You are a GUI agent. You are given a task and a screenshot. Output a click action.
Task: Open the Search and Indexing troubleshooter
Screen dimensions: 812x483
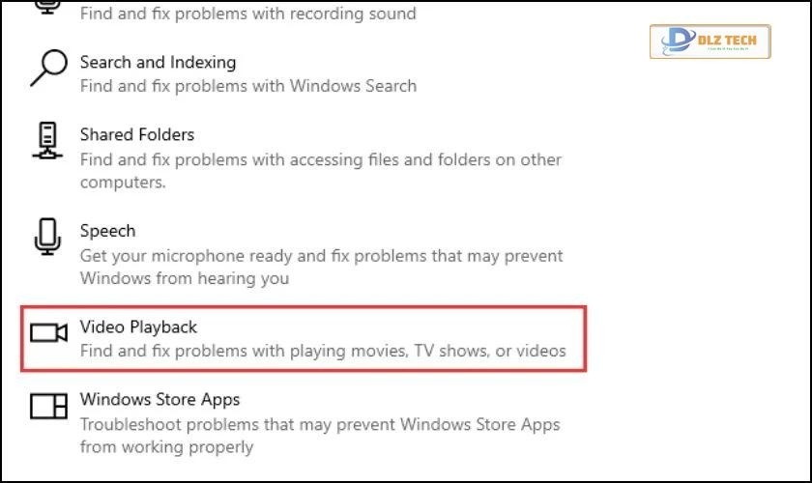(x=158, y=62)
